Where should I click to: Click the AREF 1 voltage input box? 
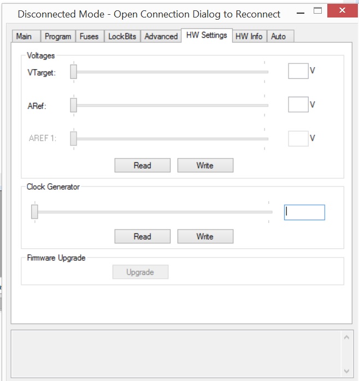[298, 138]
